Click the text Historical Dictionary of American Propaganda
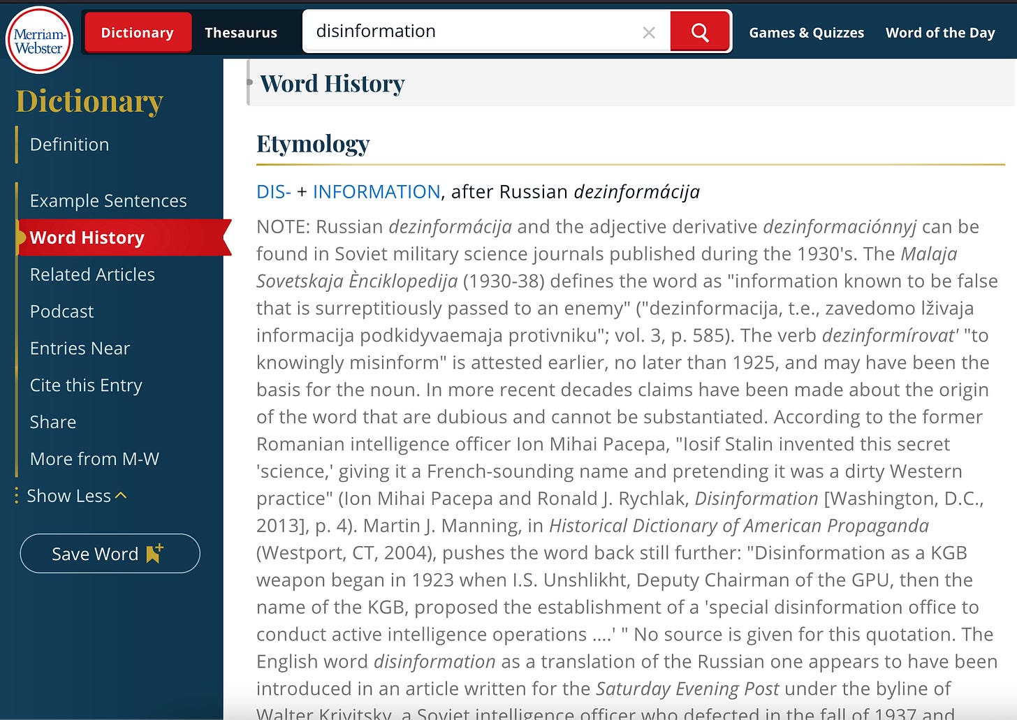Viewport: 1017px width, 720px height. tap(739, 525)
